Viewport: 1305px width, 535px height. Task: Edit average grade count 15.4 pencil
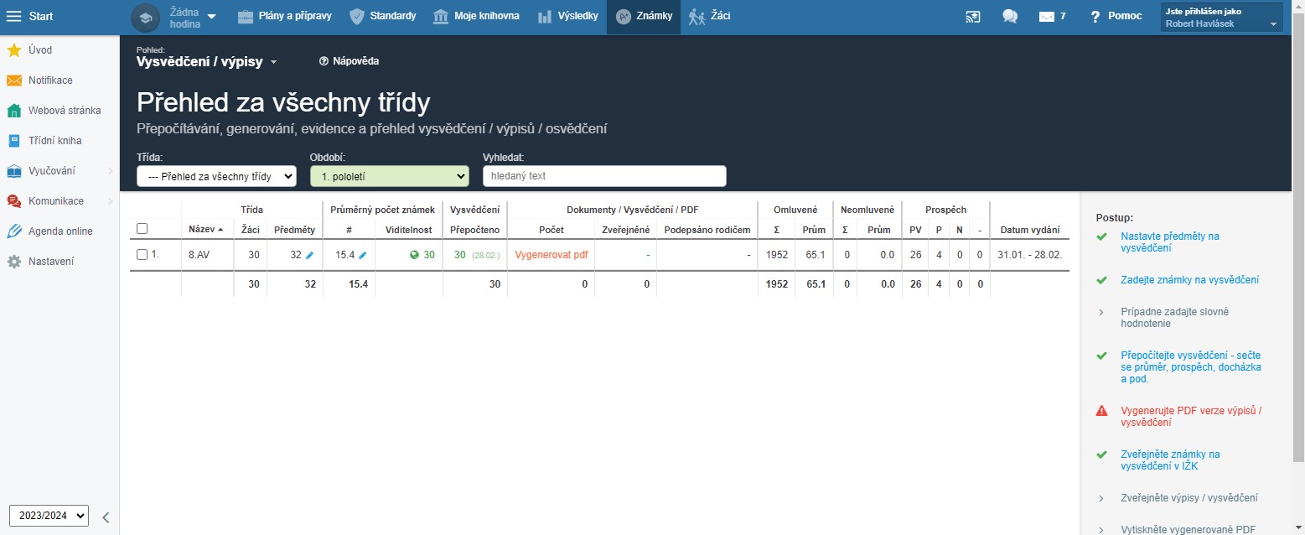(363, 255)
